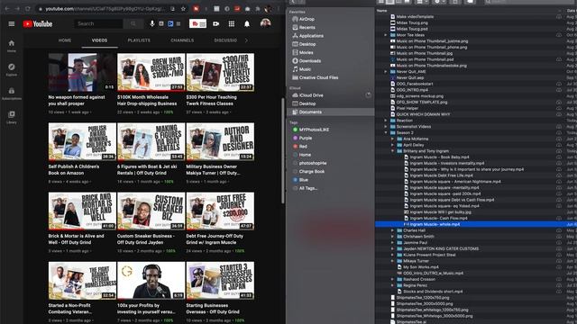Open the YouTube hamburger guide menu
This screenshot has height=324, width=577.
pos(12,24)
